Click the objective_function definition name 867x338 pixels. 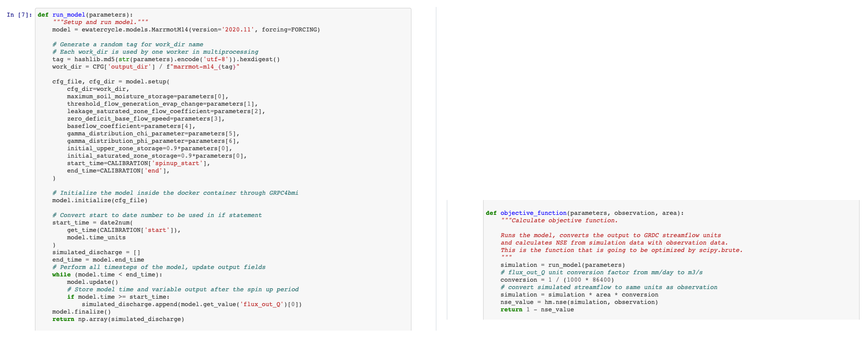(533, 213)
